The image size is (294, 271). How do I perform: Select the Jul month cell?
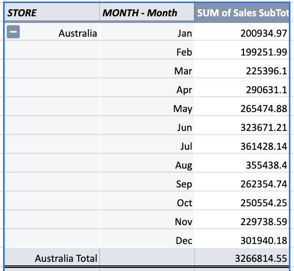147,145
